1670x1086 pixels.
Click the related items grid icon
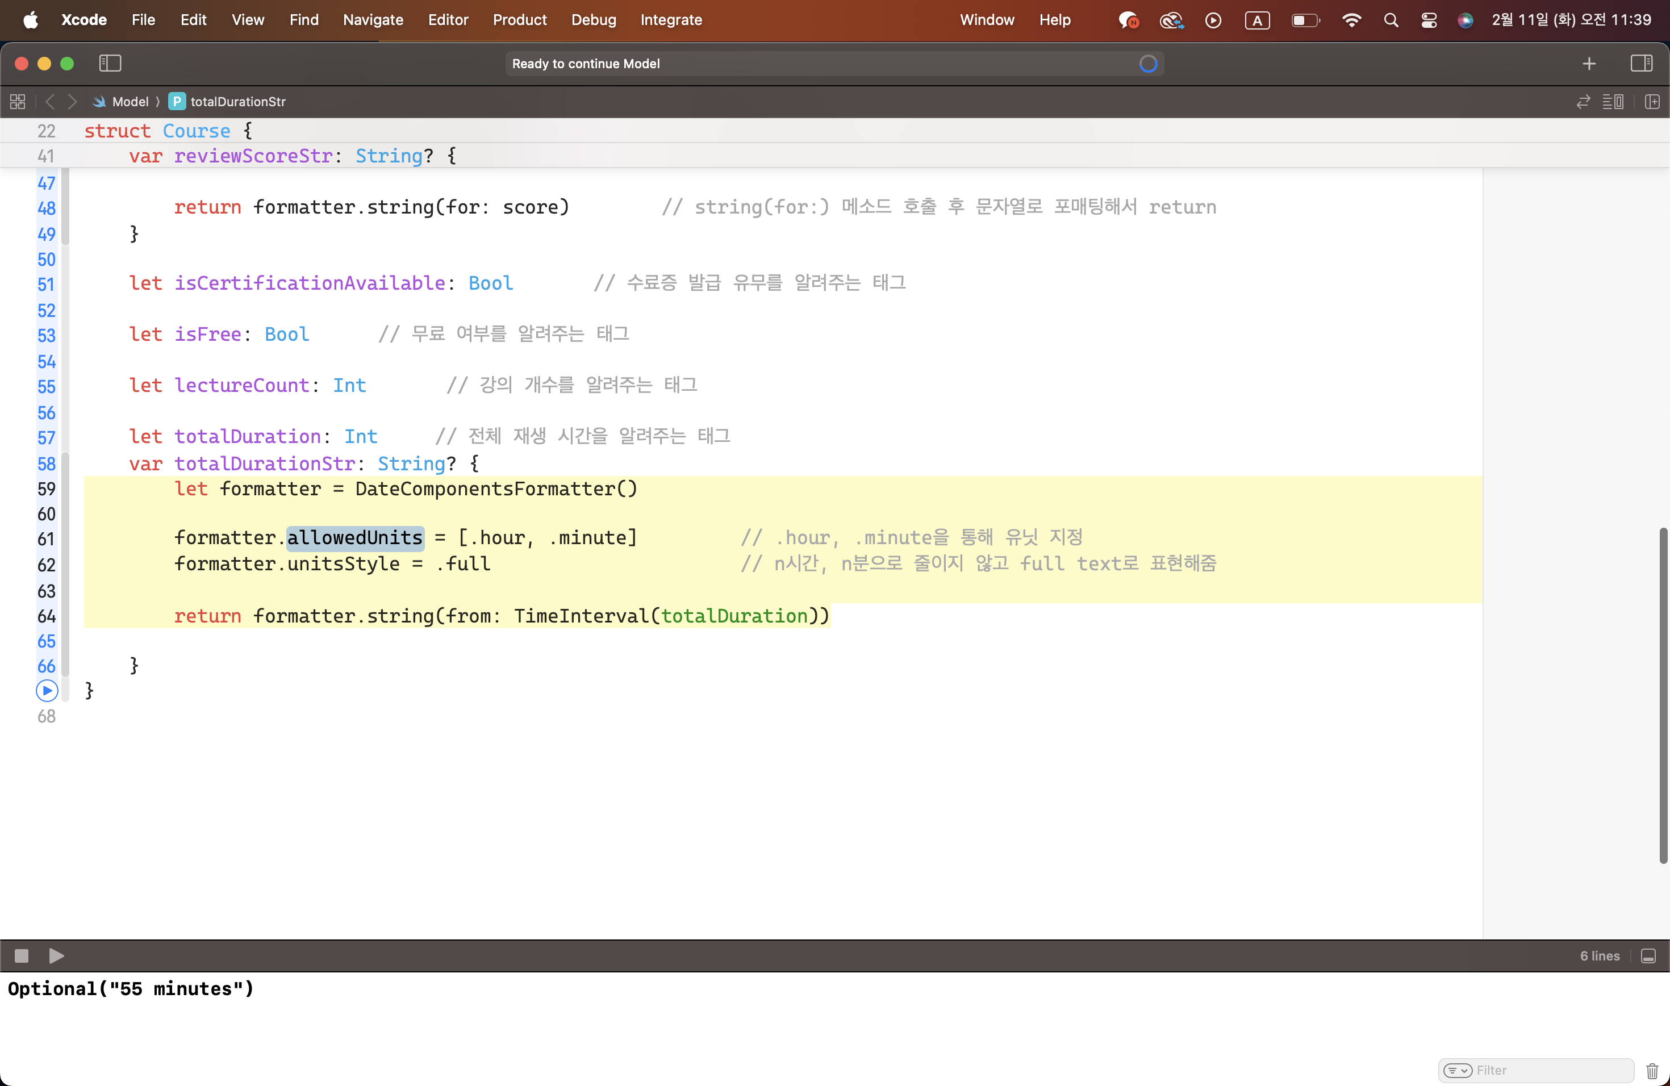18,102
